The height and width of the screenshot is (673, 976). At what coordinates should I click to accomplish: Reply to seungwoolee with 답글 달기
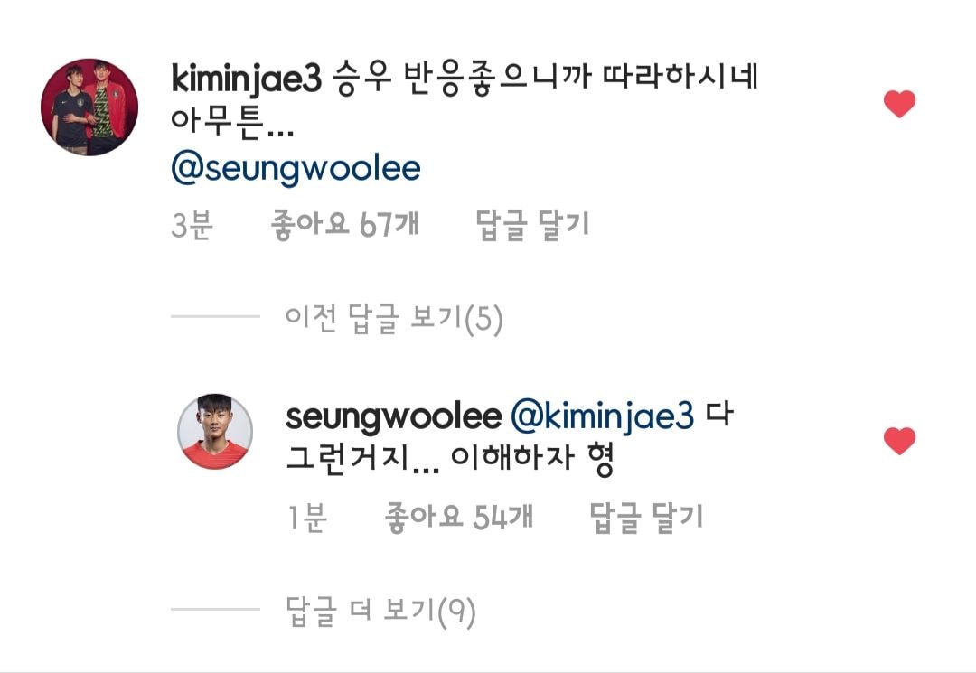coord(647,516)
